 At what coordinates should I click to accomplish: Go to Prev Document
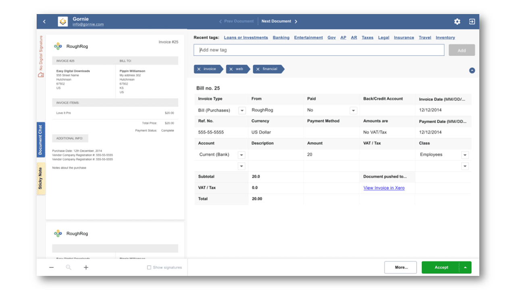[236, 21]
